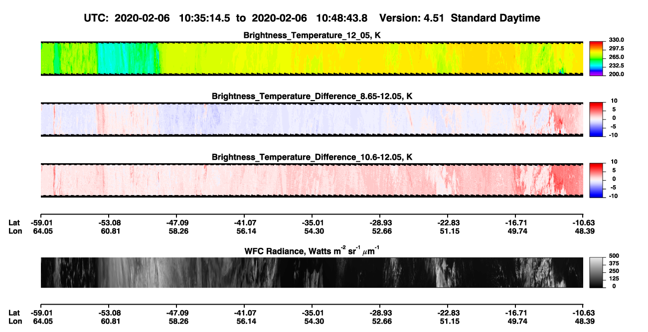Click the rainbow brightness temperature colorbar
Screen dimensions: 648x332
click(x=595, y=58)
